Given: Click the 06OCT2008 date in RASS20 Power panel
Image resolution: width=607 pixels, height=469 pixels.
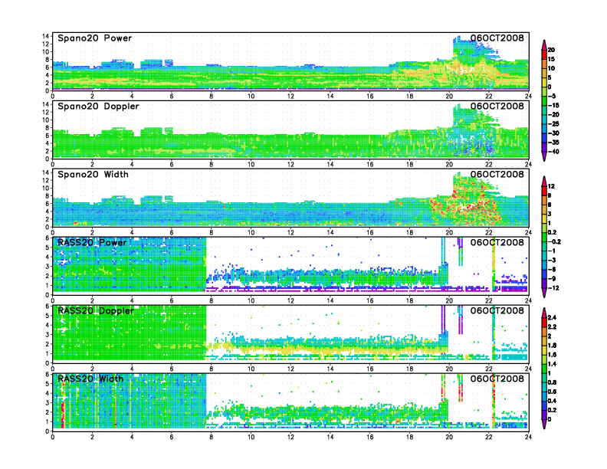Looking at the screenshot, I should point(497,242).
